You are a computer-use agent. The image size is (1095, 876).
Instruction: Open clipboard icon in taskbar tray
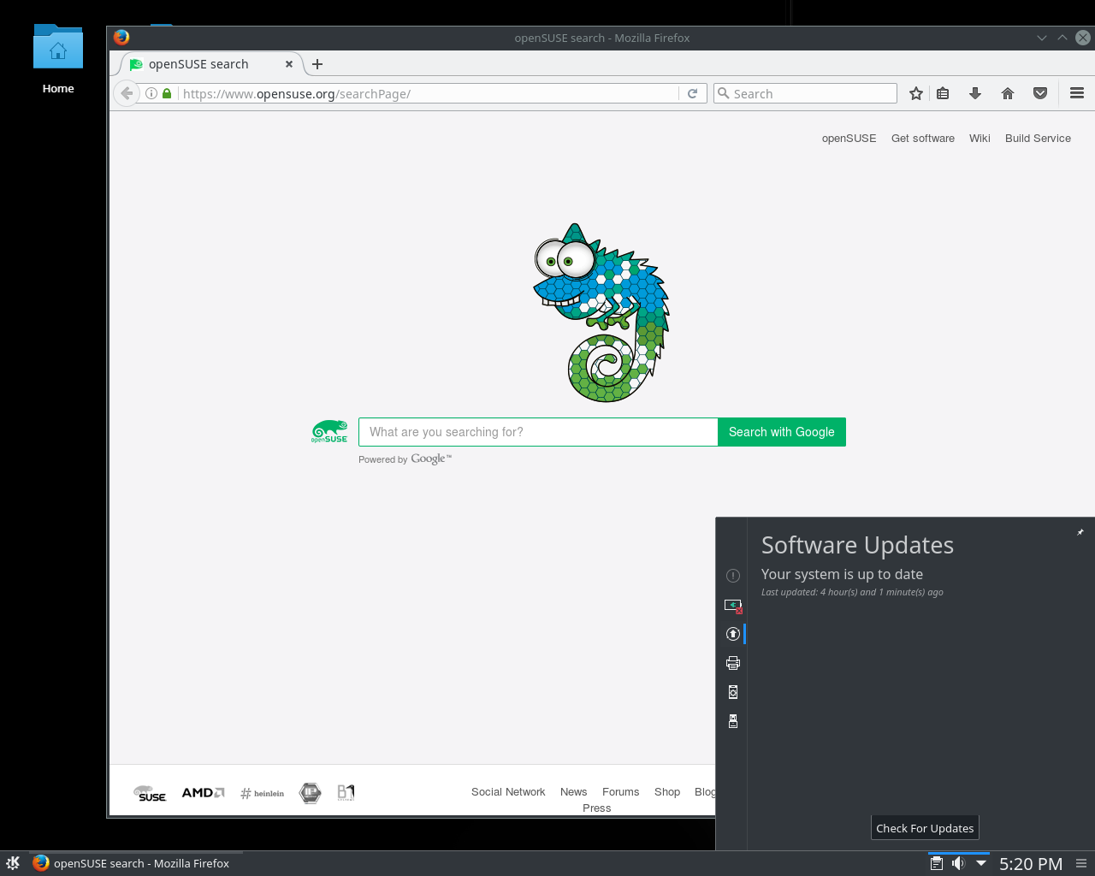pos(937,863)
